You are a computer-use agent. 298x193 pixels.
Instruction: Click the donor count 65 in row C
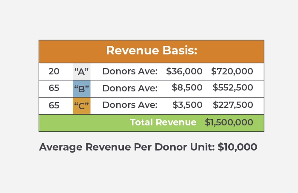click(x=54, y=105)
